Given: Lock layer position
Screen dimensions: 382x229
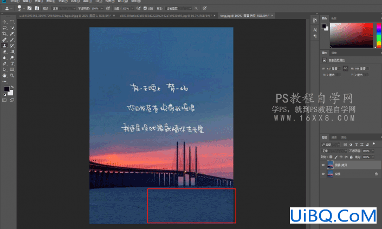Looking at the screenshot, I should [341, 157].
